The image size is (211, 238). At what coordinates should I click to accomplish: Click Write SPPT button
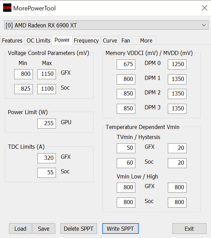[121, 228]
